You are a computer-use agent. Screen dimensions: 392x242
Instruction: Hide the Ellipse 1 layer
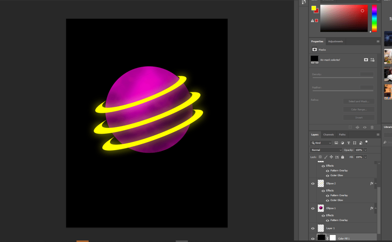(313, 208)
